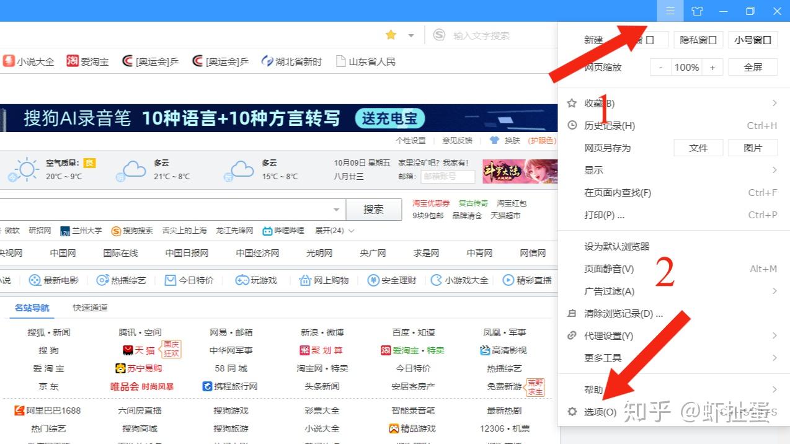Expand 显示 submenu
Viewport: 790px width, 444px height.
[673, 170]
